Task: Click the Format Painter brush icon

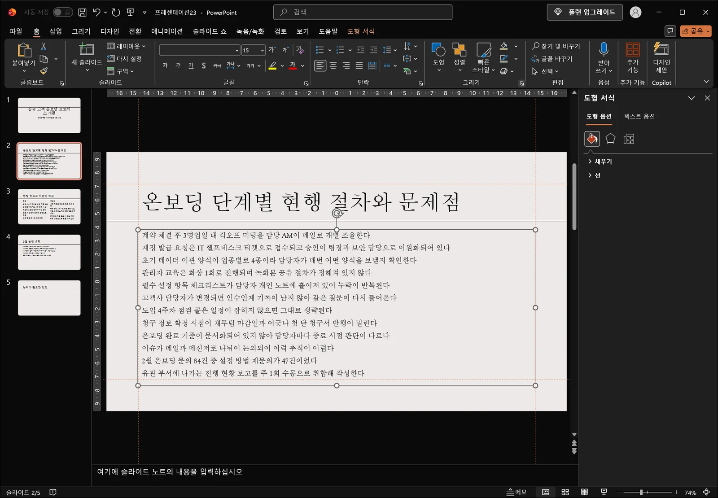Action: (44, 71)
